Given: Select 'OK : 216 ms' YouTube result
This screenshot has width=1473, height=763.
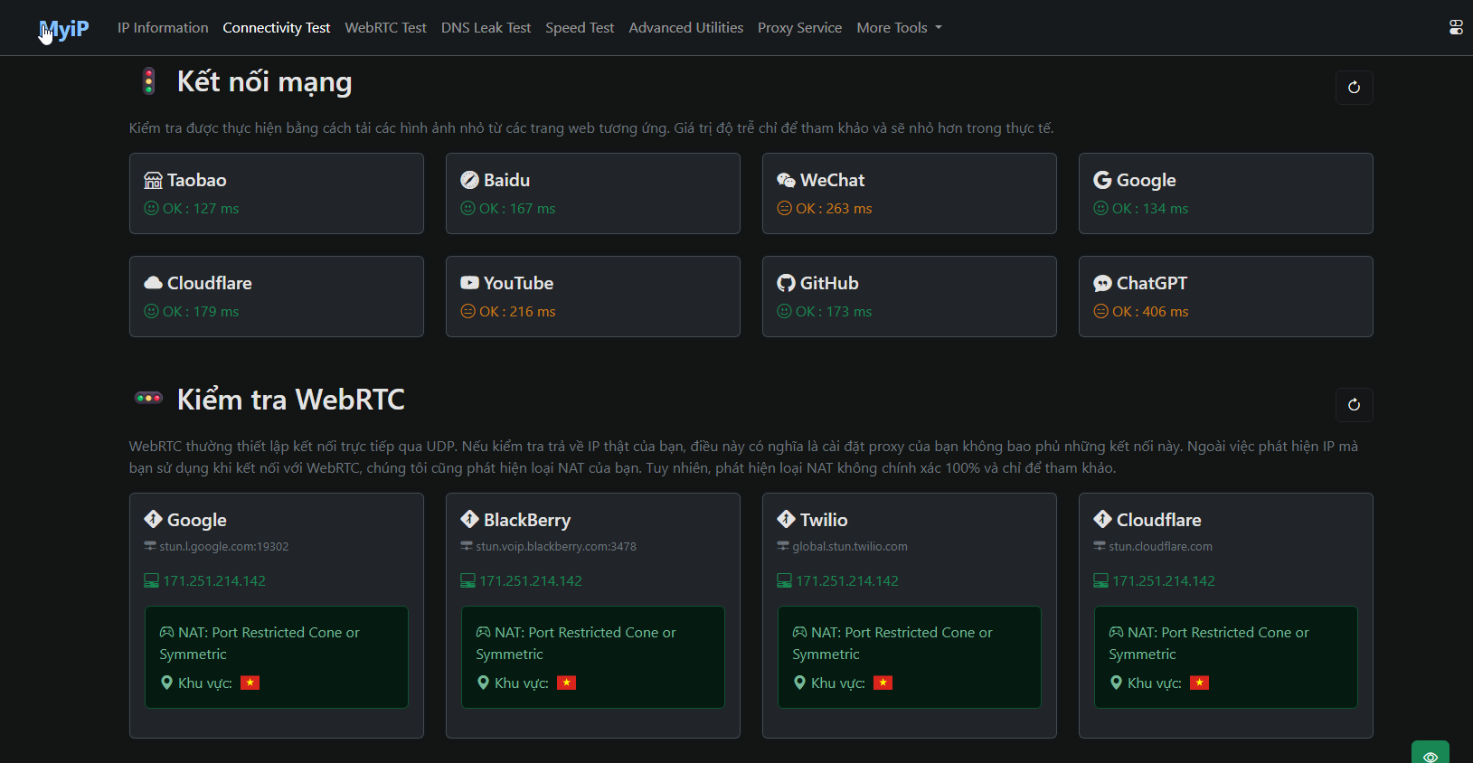Looking at the screenshot, I should (517, 311).
